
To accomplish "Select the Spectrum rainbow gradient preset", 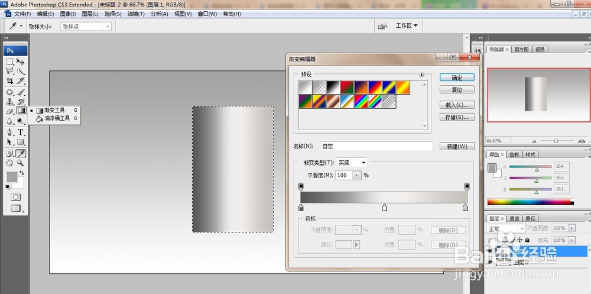I will click(361, 102).
